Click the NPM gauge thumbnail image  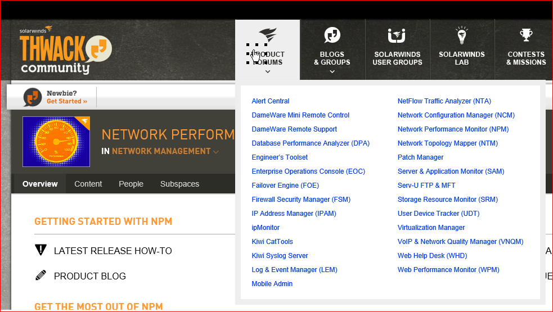pyautogui.click(x=56, y=141)
